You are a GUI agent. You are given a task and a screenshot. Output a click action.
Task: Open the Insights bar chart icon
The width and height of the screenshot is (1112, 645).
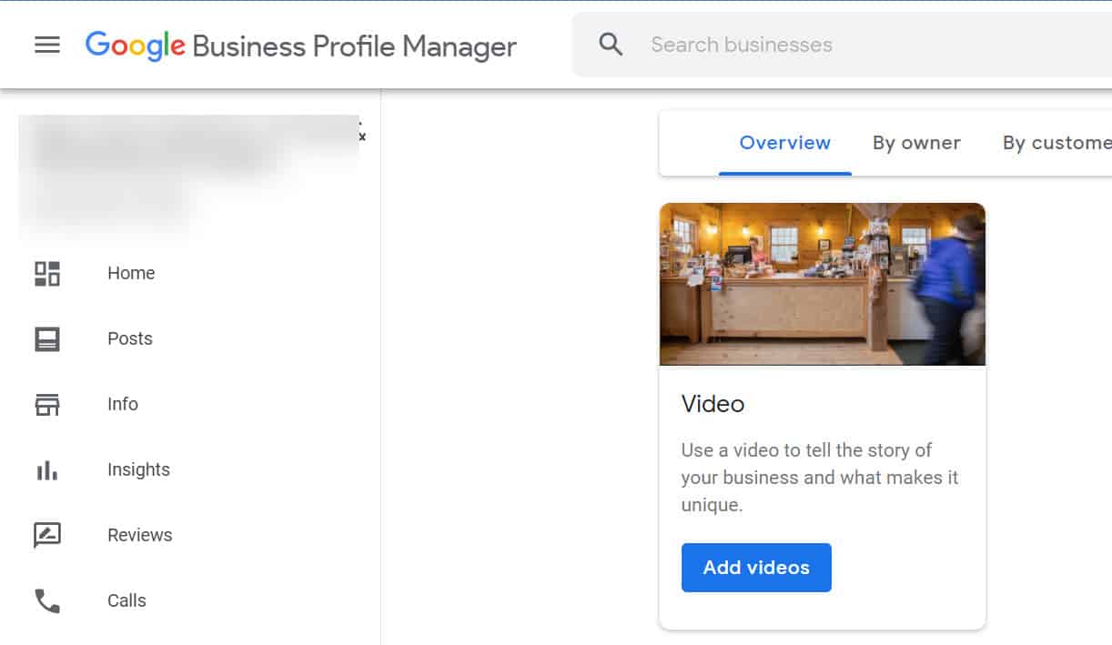tap(47, 469)
